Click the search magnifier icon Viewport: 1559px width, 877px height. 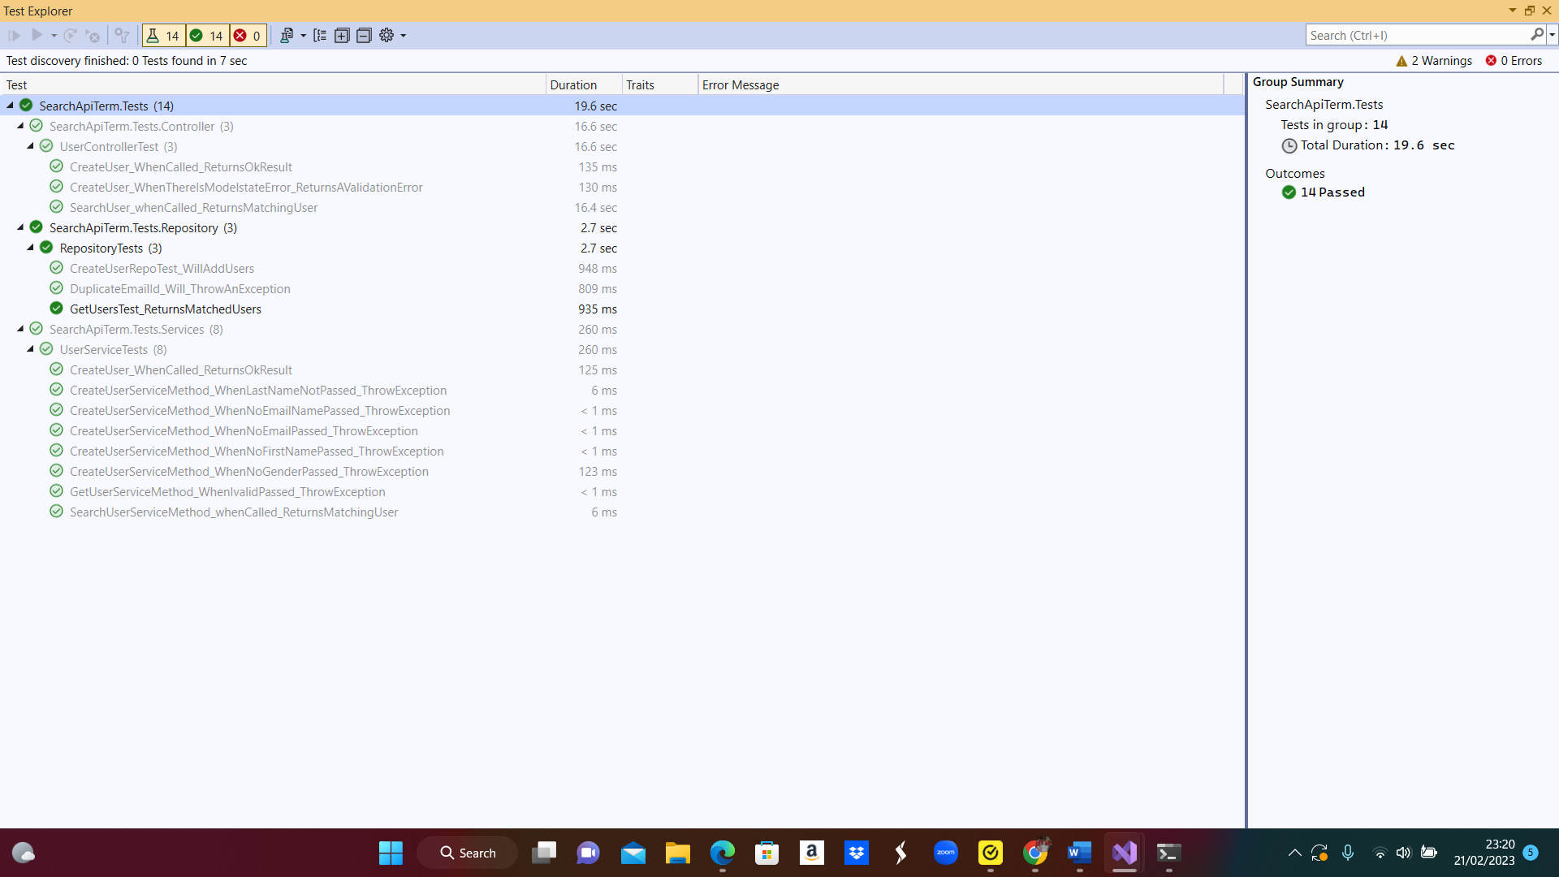(x=1537, y=35)
